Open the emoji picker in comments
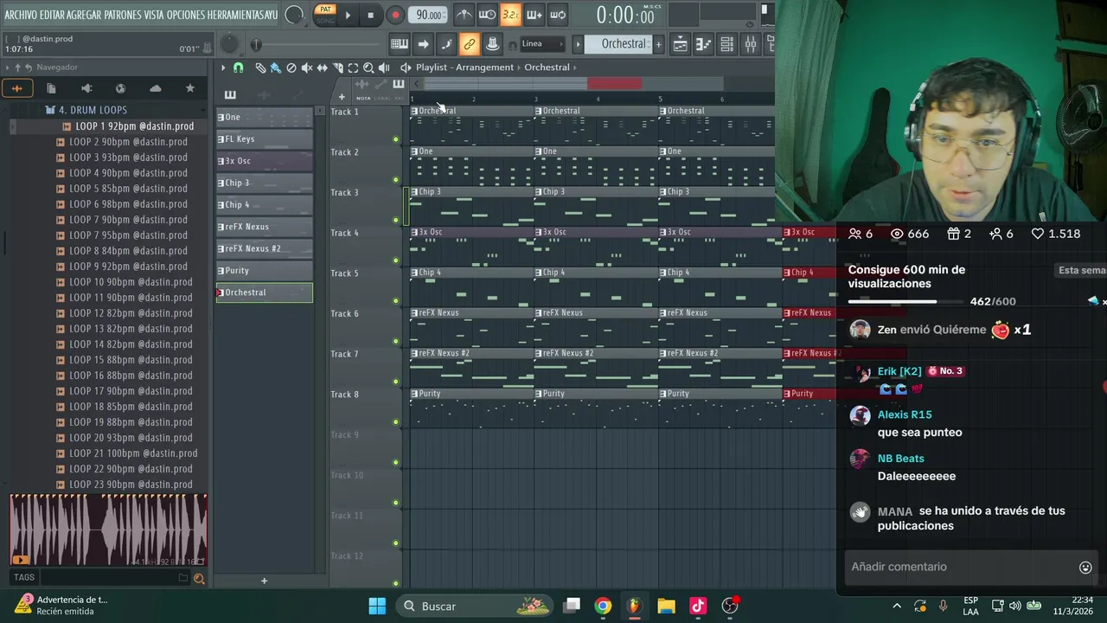 tap(1085, 568)
